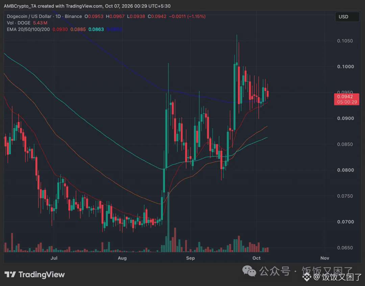
Task: Click the Oct label on the time axis
Action: (257, 258)
